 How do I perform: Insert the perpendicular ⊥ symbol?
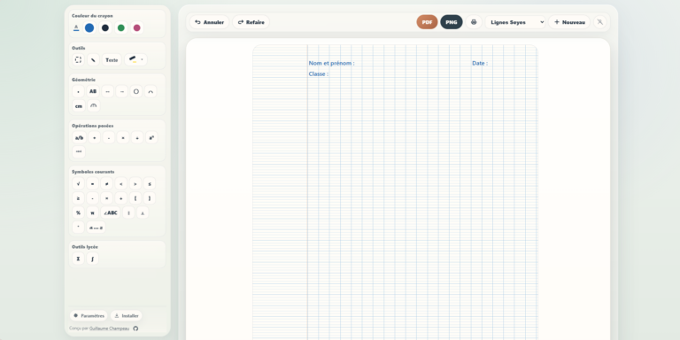click(x=143, y=212)
